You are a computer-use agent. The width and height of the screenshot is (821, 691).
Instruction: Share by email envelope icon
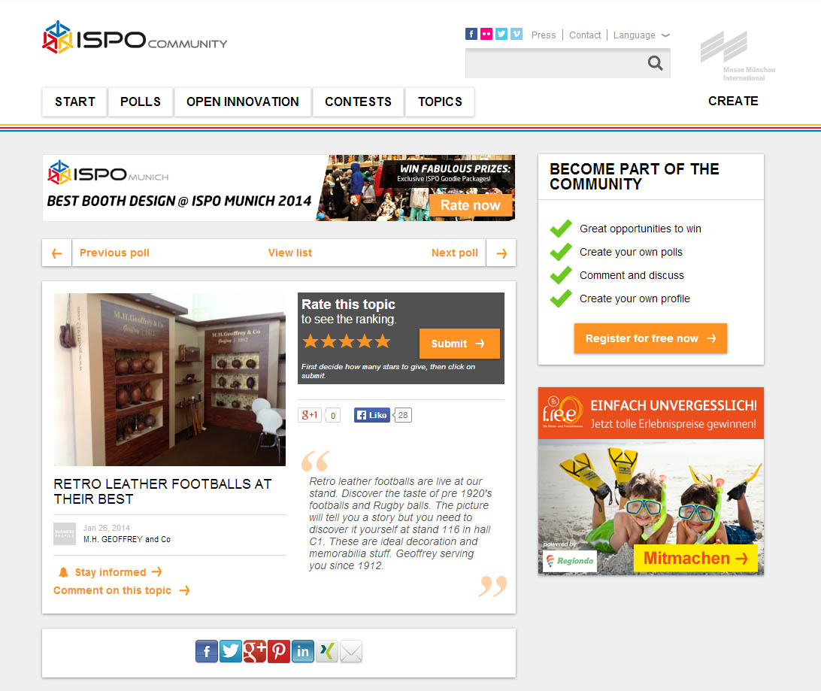coord(351,651)
